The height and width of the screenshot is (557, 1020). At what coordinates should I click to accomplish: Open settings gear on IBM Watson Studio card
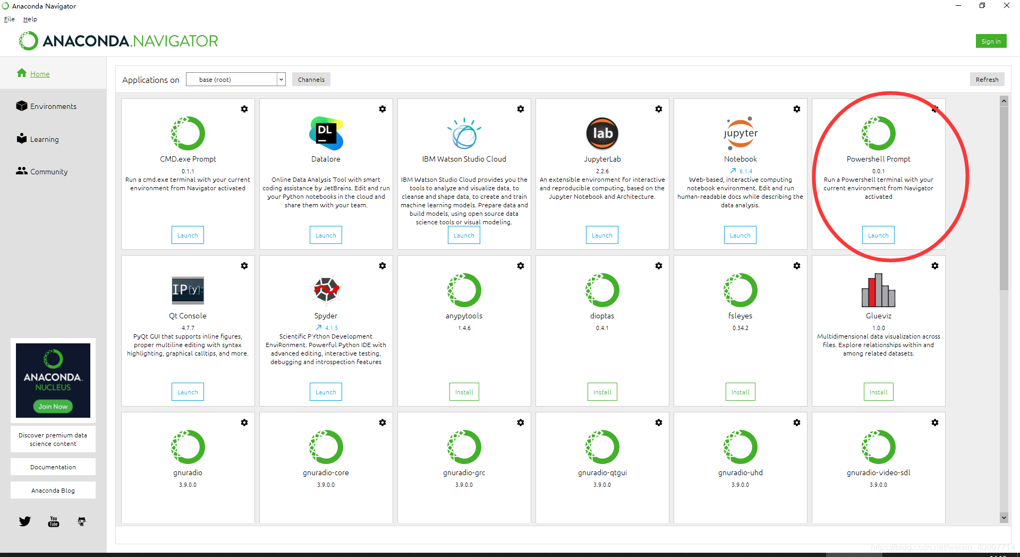pos(521,109)
